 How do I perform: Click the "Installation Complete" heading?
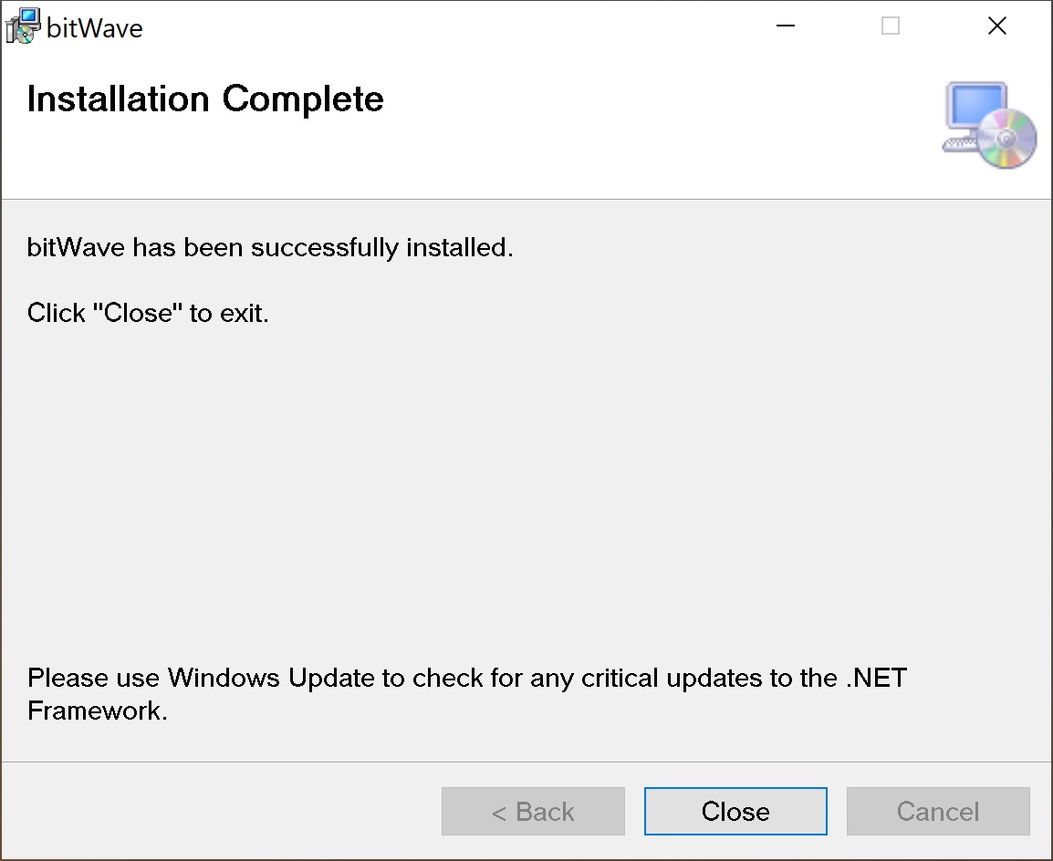(x=205, y=99)
